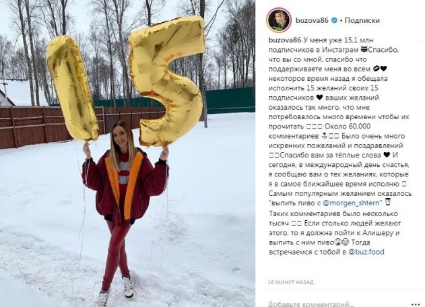Click the black heart after тёплые слова
The image size is (425, 307).
(x=387, y=155)
